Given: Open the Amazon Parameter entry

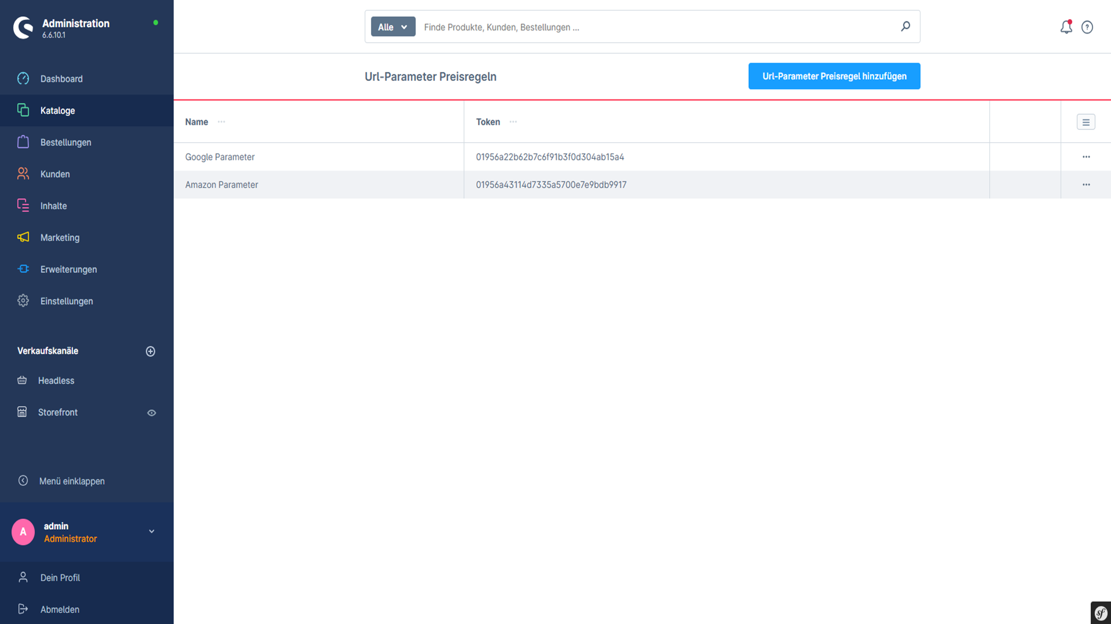Looking at the screenshot, I should [x=222, y=185].
